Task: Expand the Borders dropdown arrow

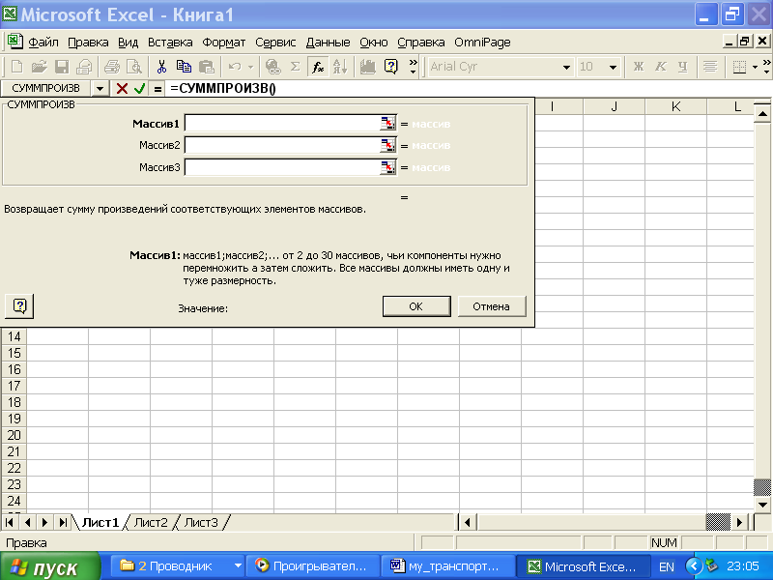Action: point(755,67)
